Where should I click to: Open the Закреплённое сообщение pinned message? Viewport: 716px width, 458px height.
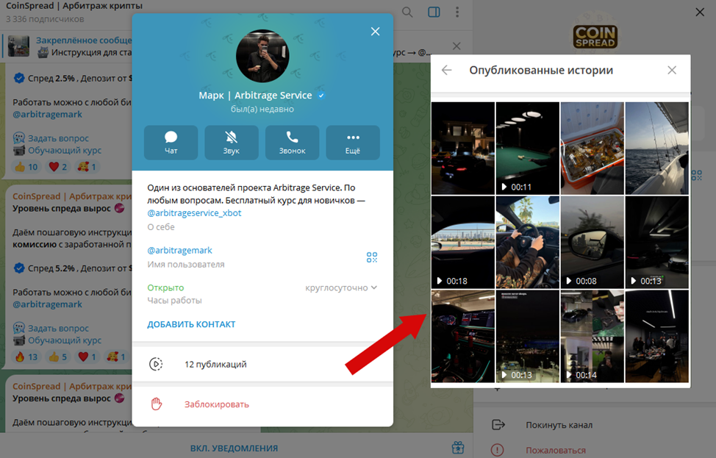click(x=84, y=40)
